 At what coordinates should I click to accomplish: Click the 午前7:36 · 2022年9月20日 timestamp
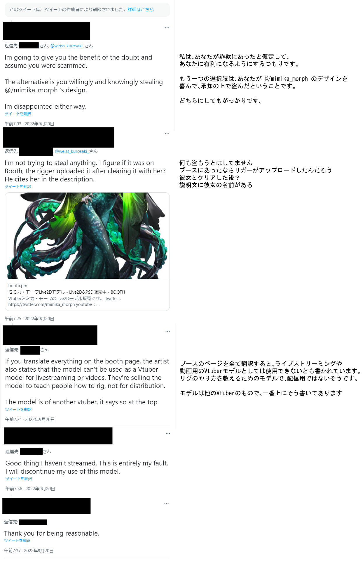[30, 489]
